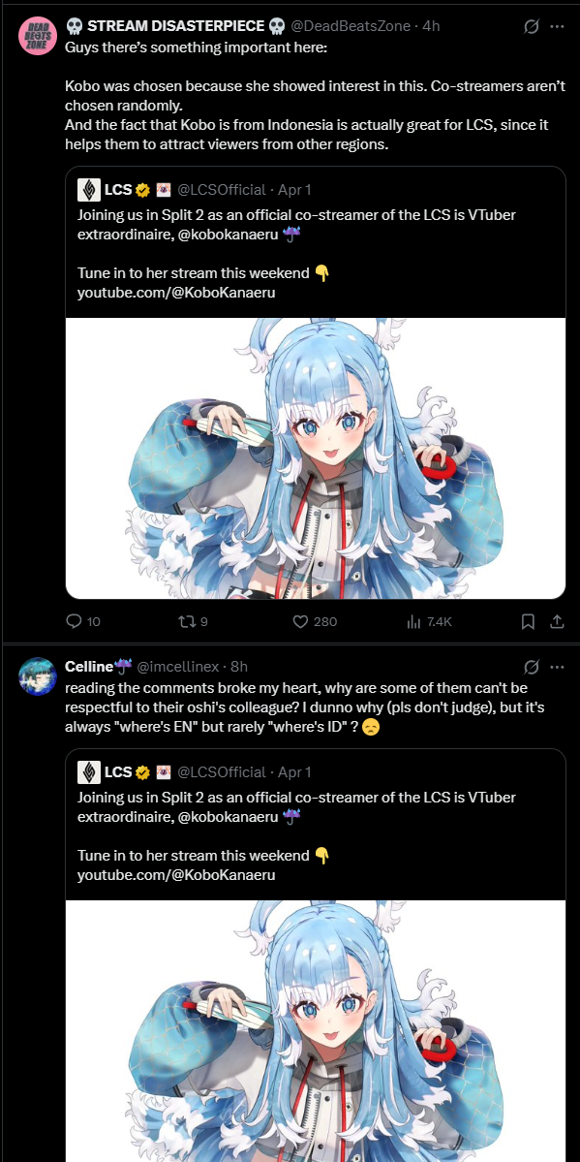Open Dead Beats Zone profile avatar
Image resolution: width=580 pixels, height=1162 pixels.
point(38,38)
